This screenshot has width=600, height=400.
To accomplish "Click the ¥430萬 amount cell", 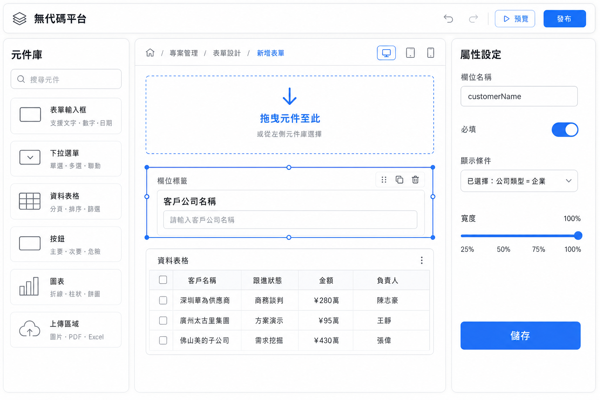I will [327, 341].
